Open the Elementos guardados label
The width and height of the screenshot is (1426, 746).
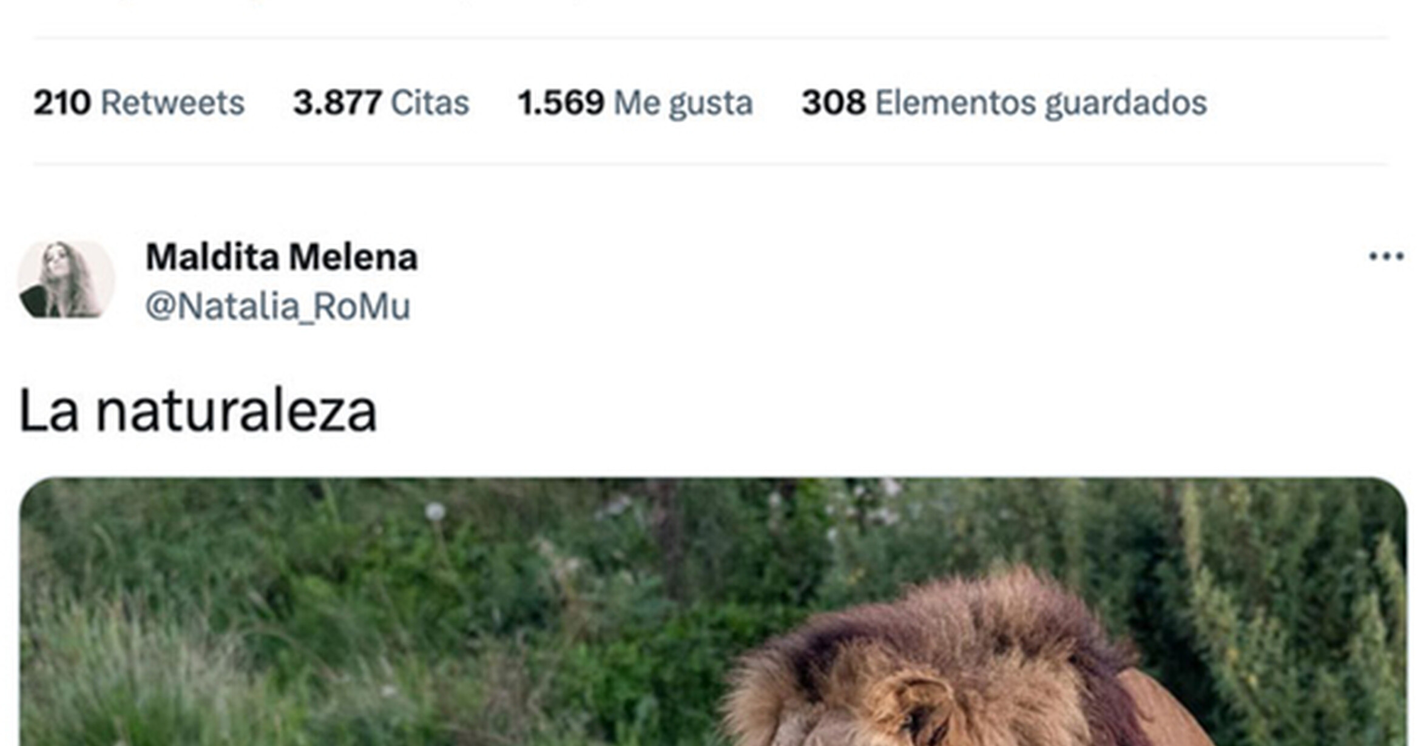(x=1041, y=104)
